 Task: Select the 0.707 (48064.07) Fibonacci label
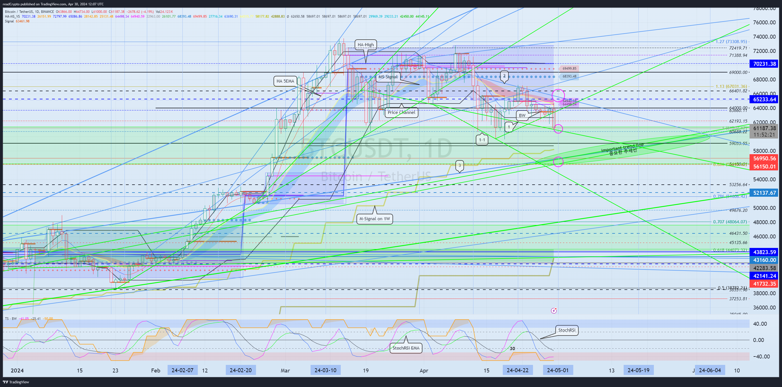click(x=730, y=222)
